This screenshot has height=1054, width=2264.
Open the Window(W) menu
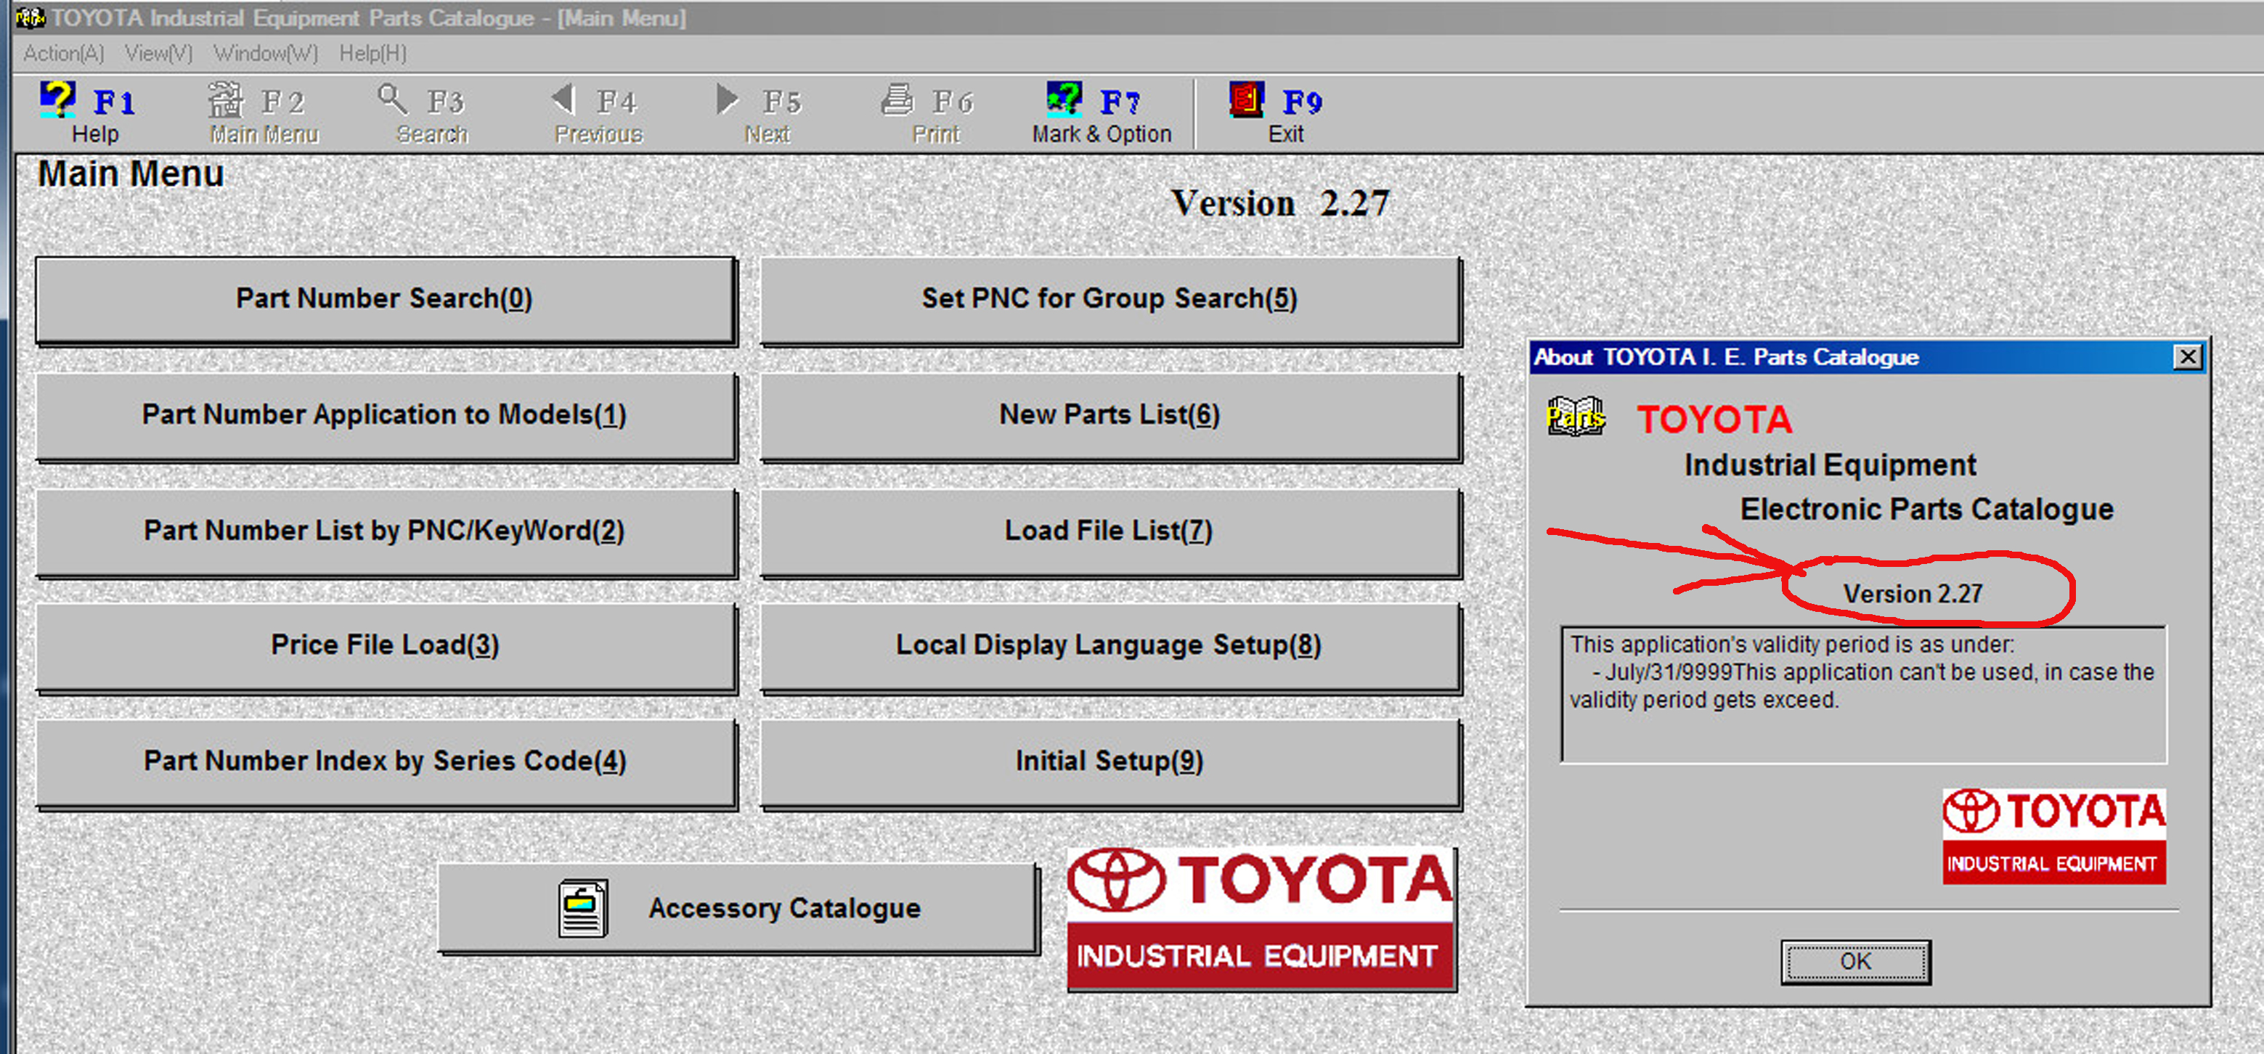click(266, 54)
